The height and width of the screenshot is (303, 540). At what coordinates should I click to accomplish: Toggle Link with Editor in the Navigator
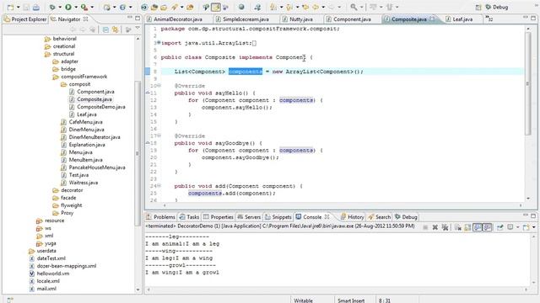[115, 30]
